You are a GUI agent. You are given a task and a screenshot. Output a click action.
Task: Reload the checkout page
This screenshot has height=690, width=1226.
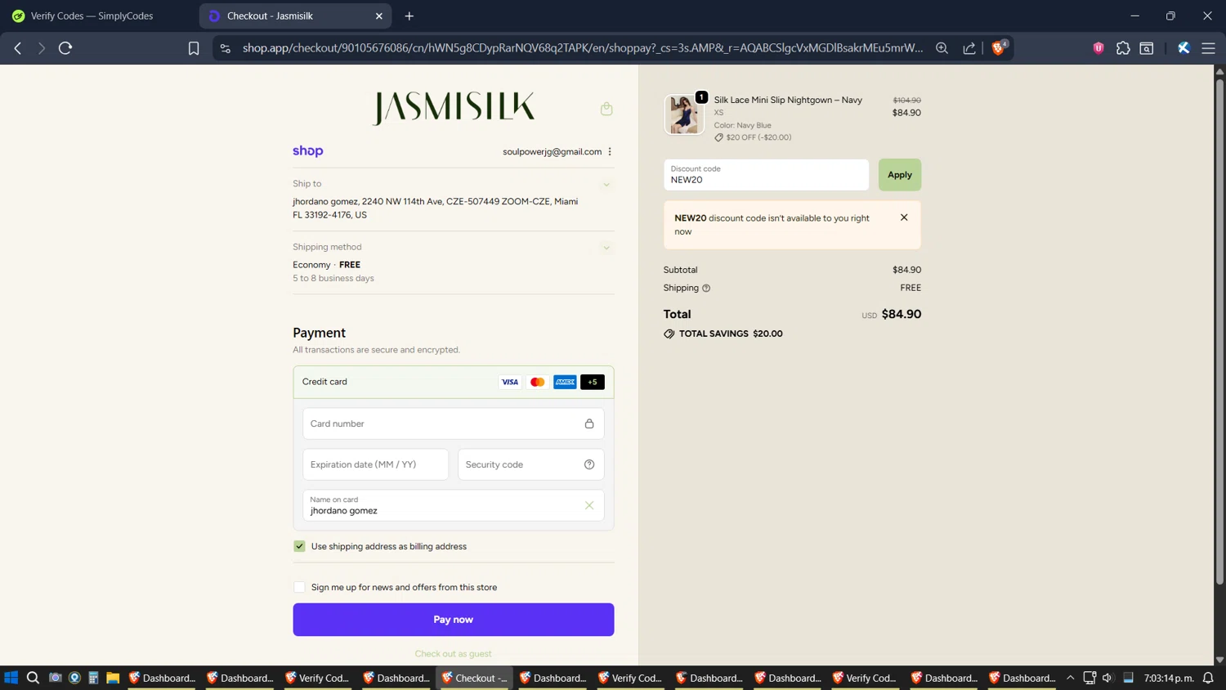(x=65, y=48)
